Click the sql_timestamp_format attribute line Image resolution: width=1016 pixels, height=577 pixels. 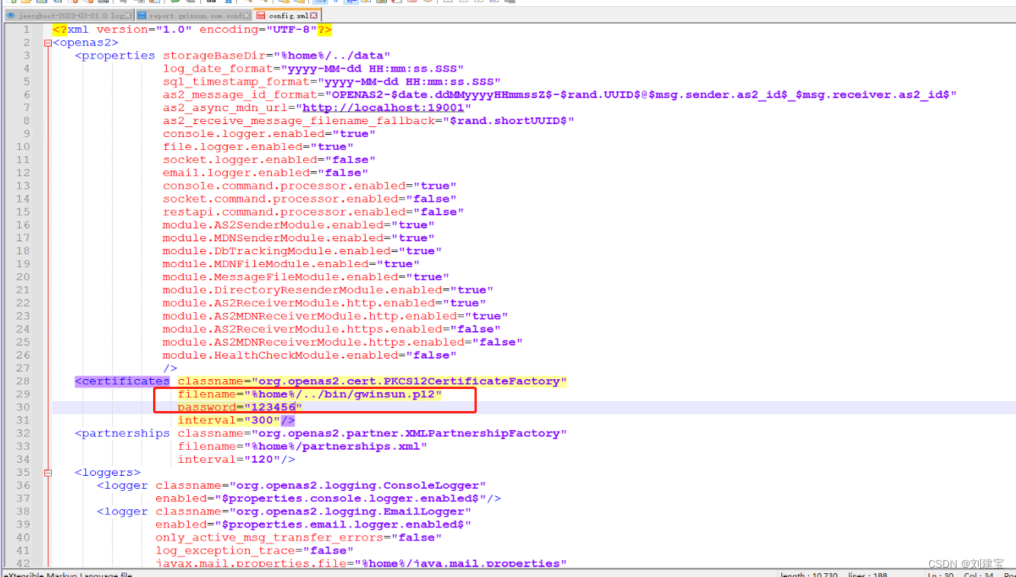pyautogui.click(x=331, y=81)
